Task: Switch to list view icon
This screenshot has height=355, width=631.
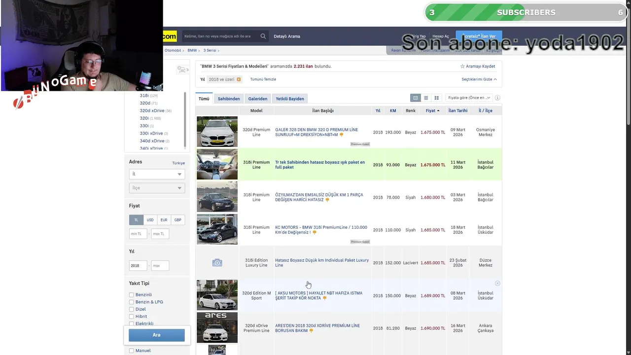Action: tap(426, 98)
